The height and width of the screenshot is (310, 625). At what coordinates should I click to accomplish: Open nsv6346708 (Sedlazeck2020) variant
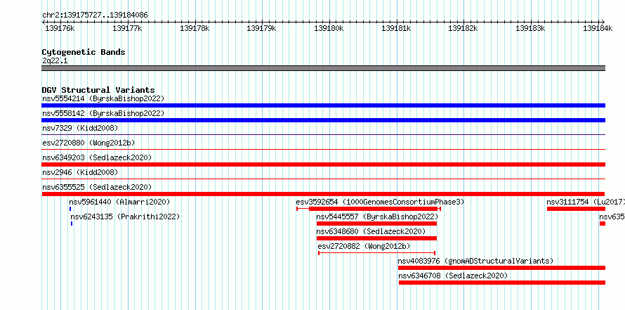pos(453,276)
